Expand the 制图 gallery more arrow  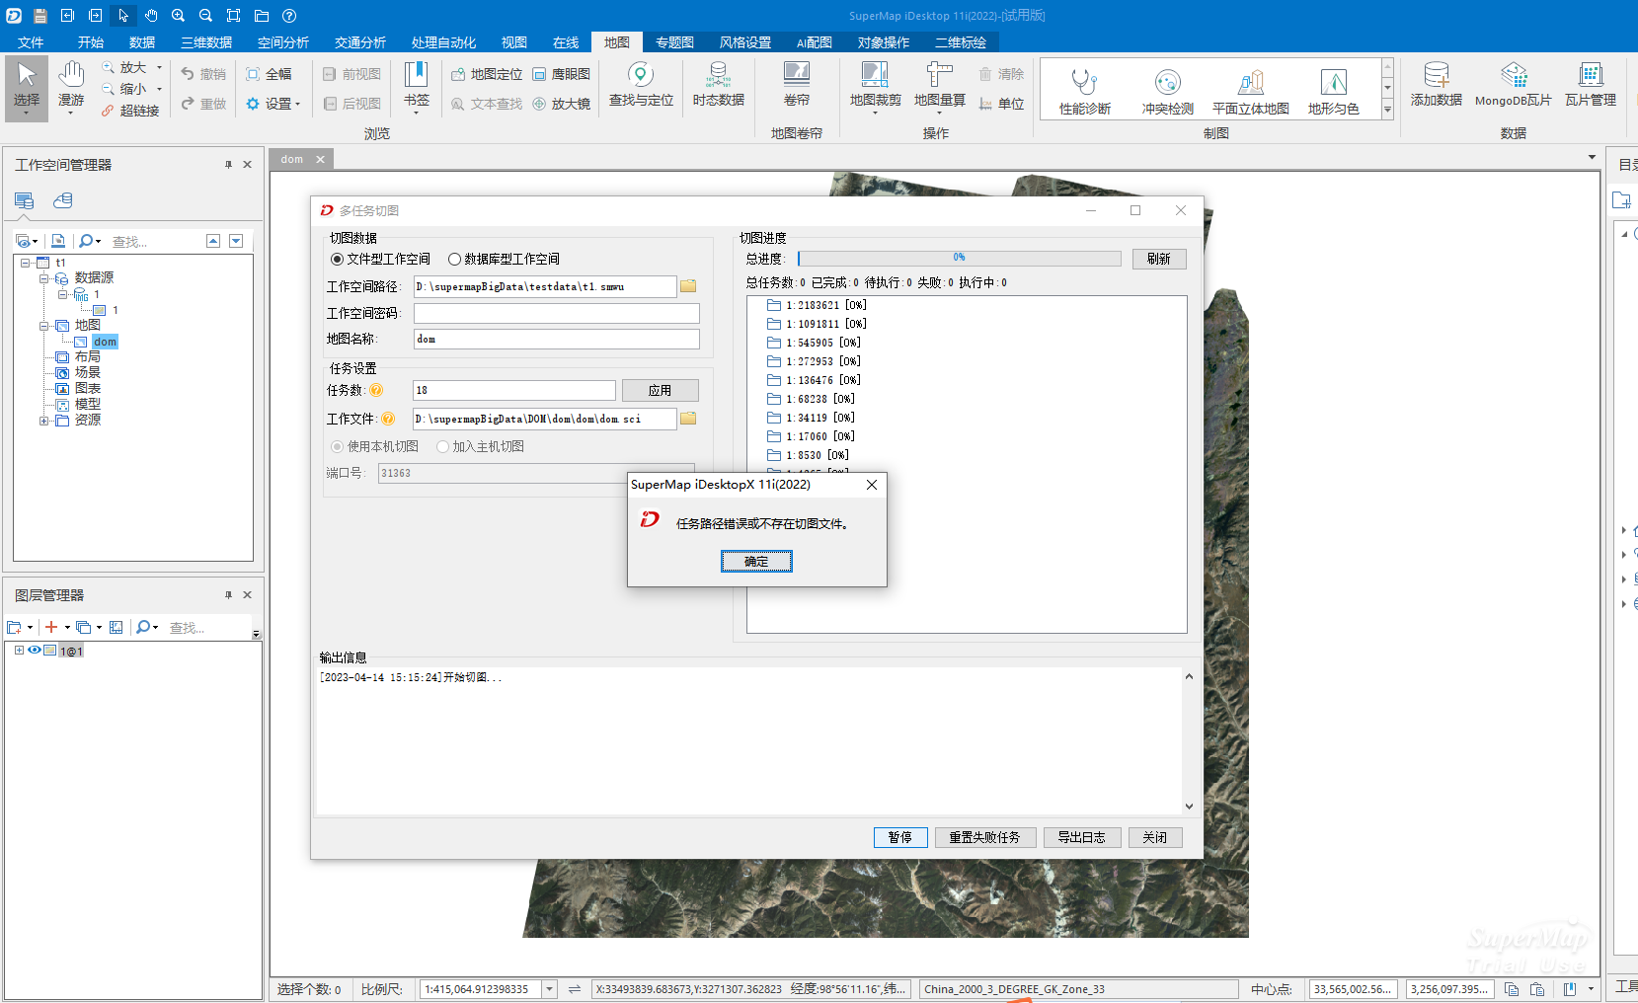1387,111
